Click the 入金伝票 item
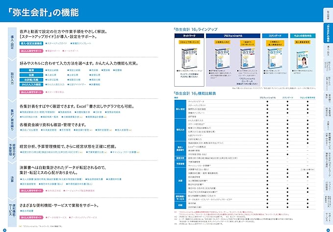 (x=51, y=75)
